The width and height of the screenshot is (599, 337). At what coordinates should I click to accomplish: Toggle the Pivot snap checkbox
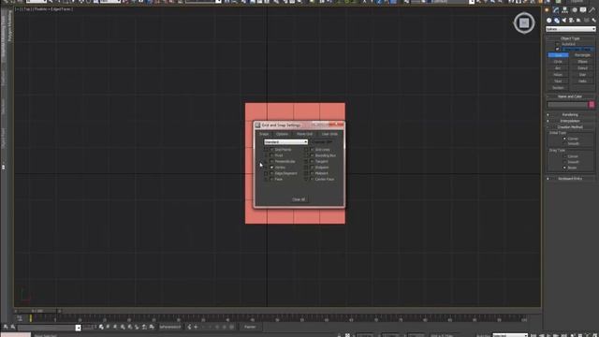pos(271,155)
